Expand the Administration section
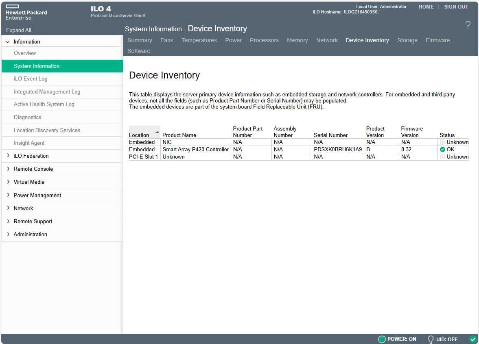The image size is (479, 344). [x=8, y=234]
